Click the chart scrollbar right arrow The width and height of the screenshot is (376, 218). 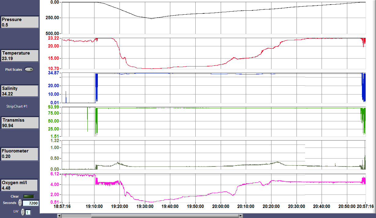coord(241,216)
